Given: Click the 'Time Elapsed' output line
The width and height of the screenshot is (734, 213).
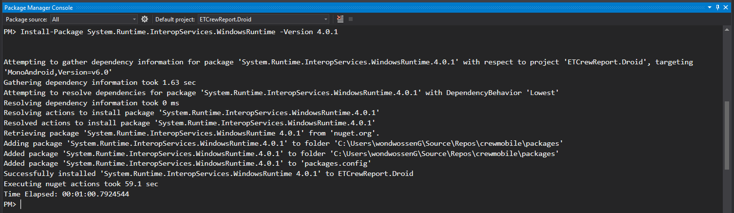Looking at the screenshot, I should pos(66,194).
